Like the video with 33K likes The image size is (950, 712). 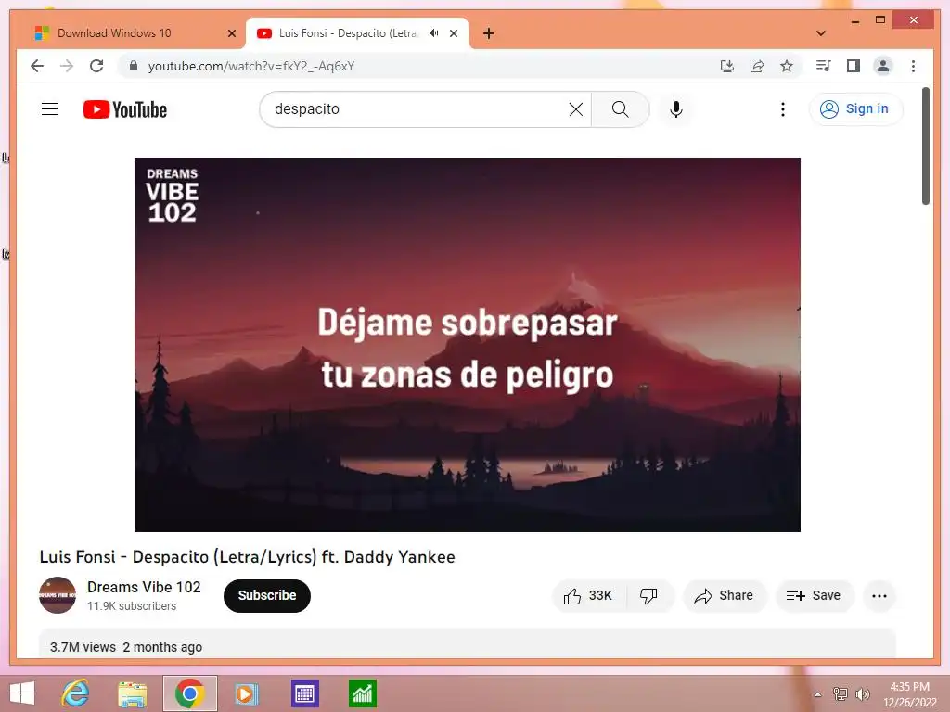(587, 596)
